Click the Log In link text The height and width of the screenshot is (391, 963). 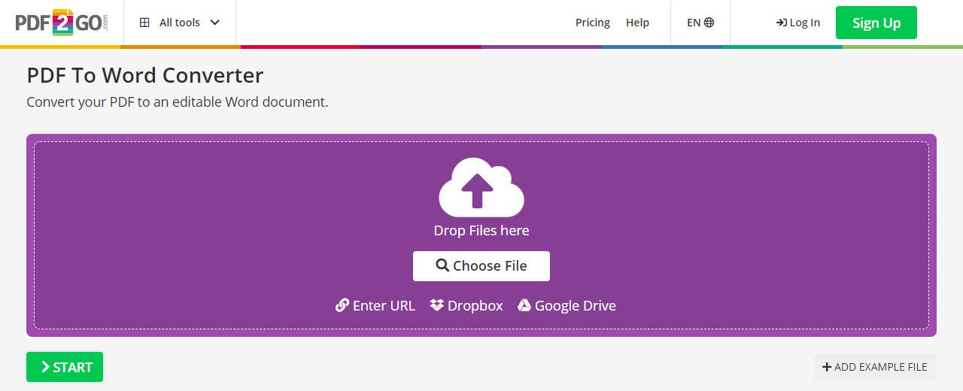pos(805,23)
